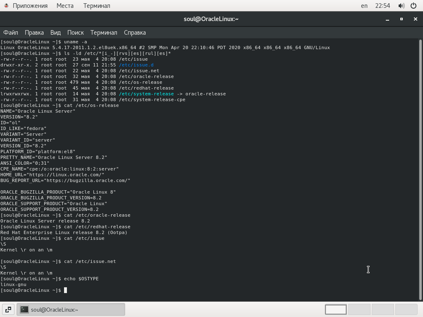Open the Файл menu

[11, 33]
